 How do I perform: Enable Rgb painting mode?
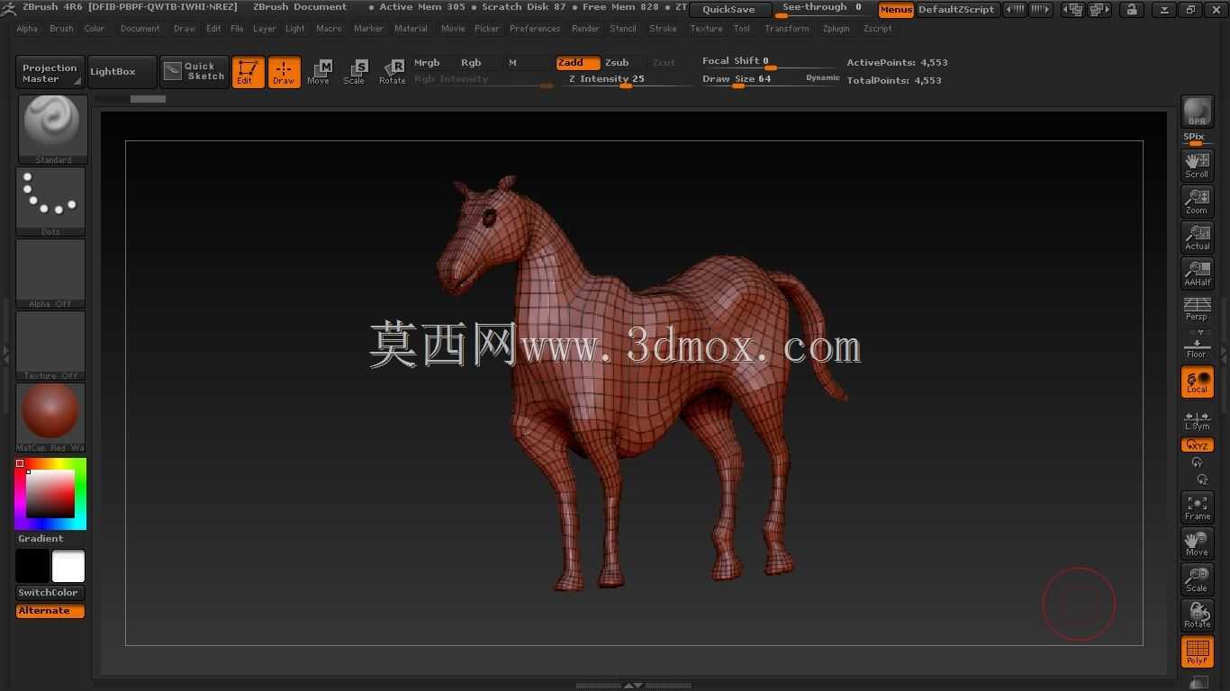pyautogui.click(x=471, y=63)
